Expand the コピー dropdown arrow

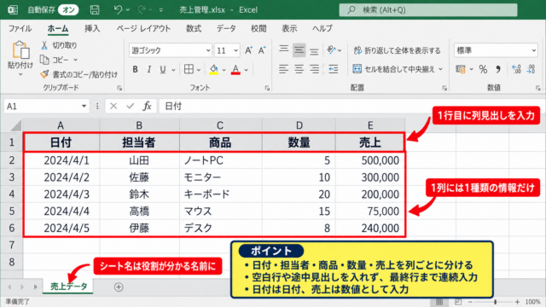point(76,61)
